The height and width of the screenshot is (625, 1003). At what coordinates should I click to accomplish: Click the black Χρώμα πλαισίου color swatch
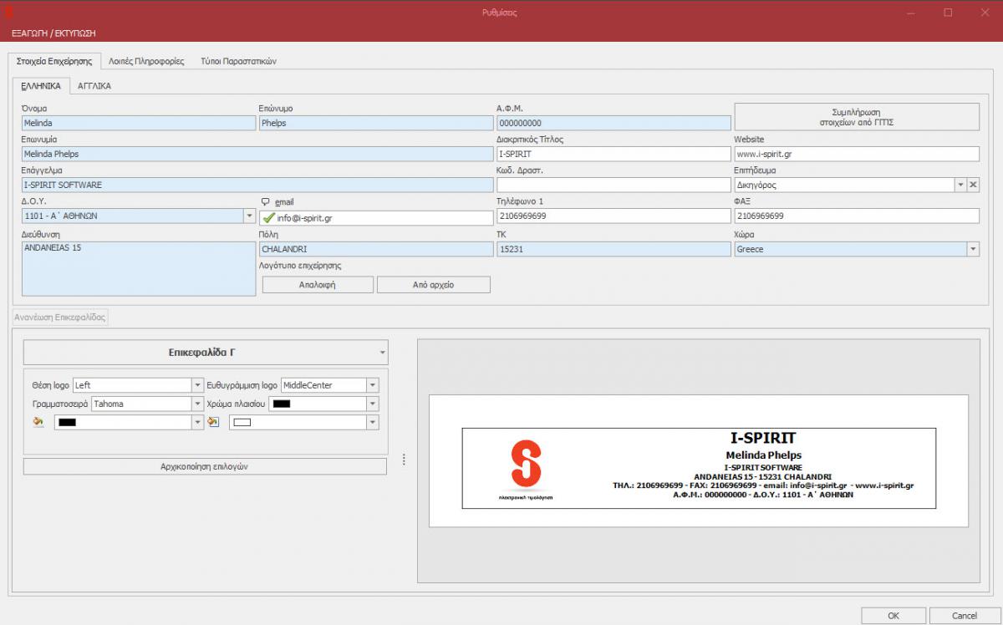click(x=282, y=404)
